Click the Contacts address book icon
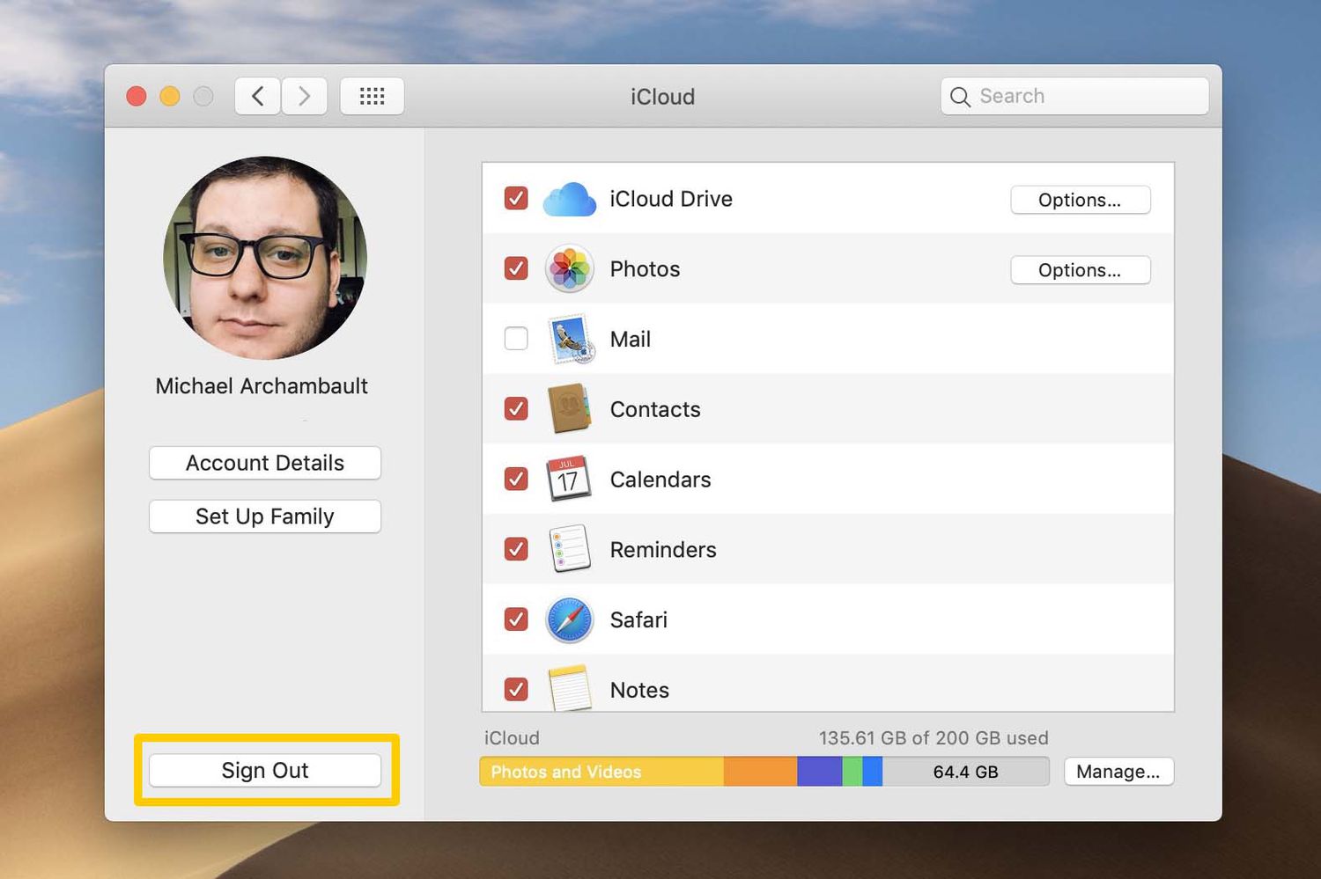Image resolution: width=1321 pixels, height=879 pixels. click(x=569, y=409)
